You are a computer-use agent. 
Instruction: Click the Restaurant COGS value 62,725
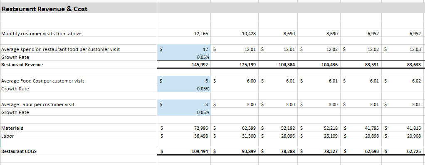coord(403,151)
